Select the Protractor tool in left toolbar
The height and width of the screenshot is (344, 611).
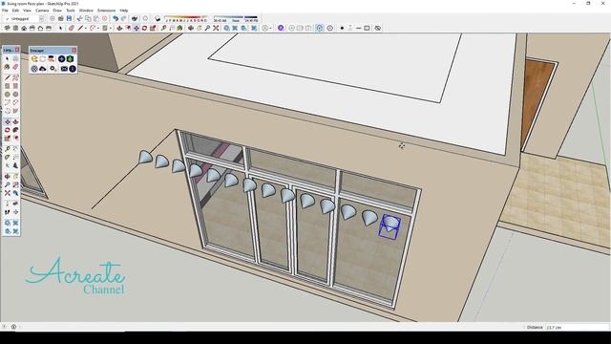point(8,157)
